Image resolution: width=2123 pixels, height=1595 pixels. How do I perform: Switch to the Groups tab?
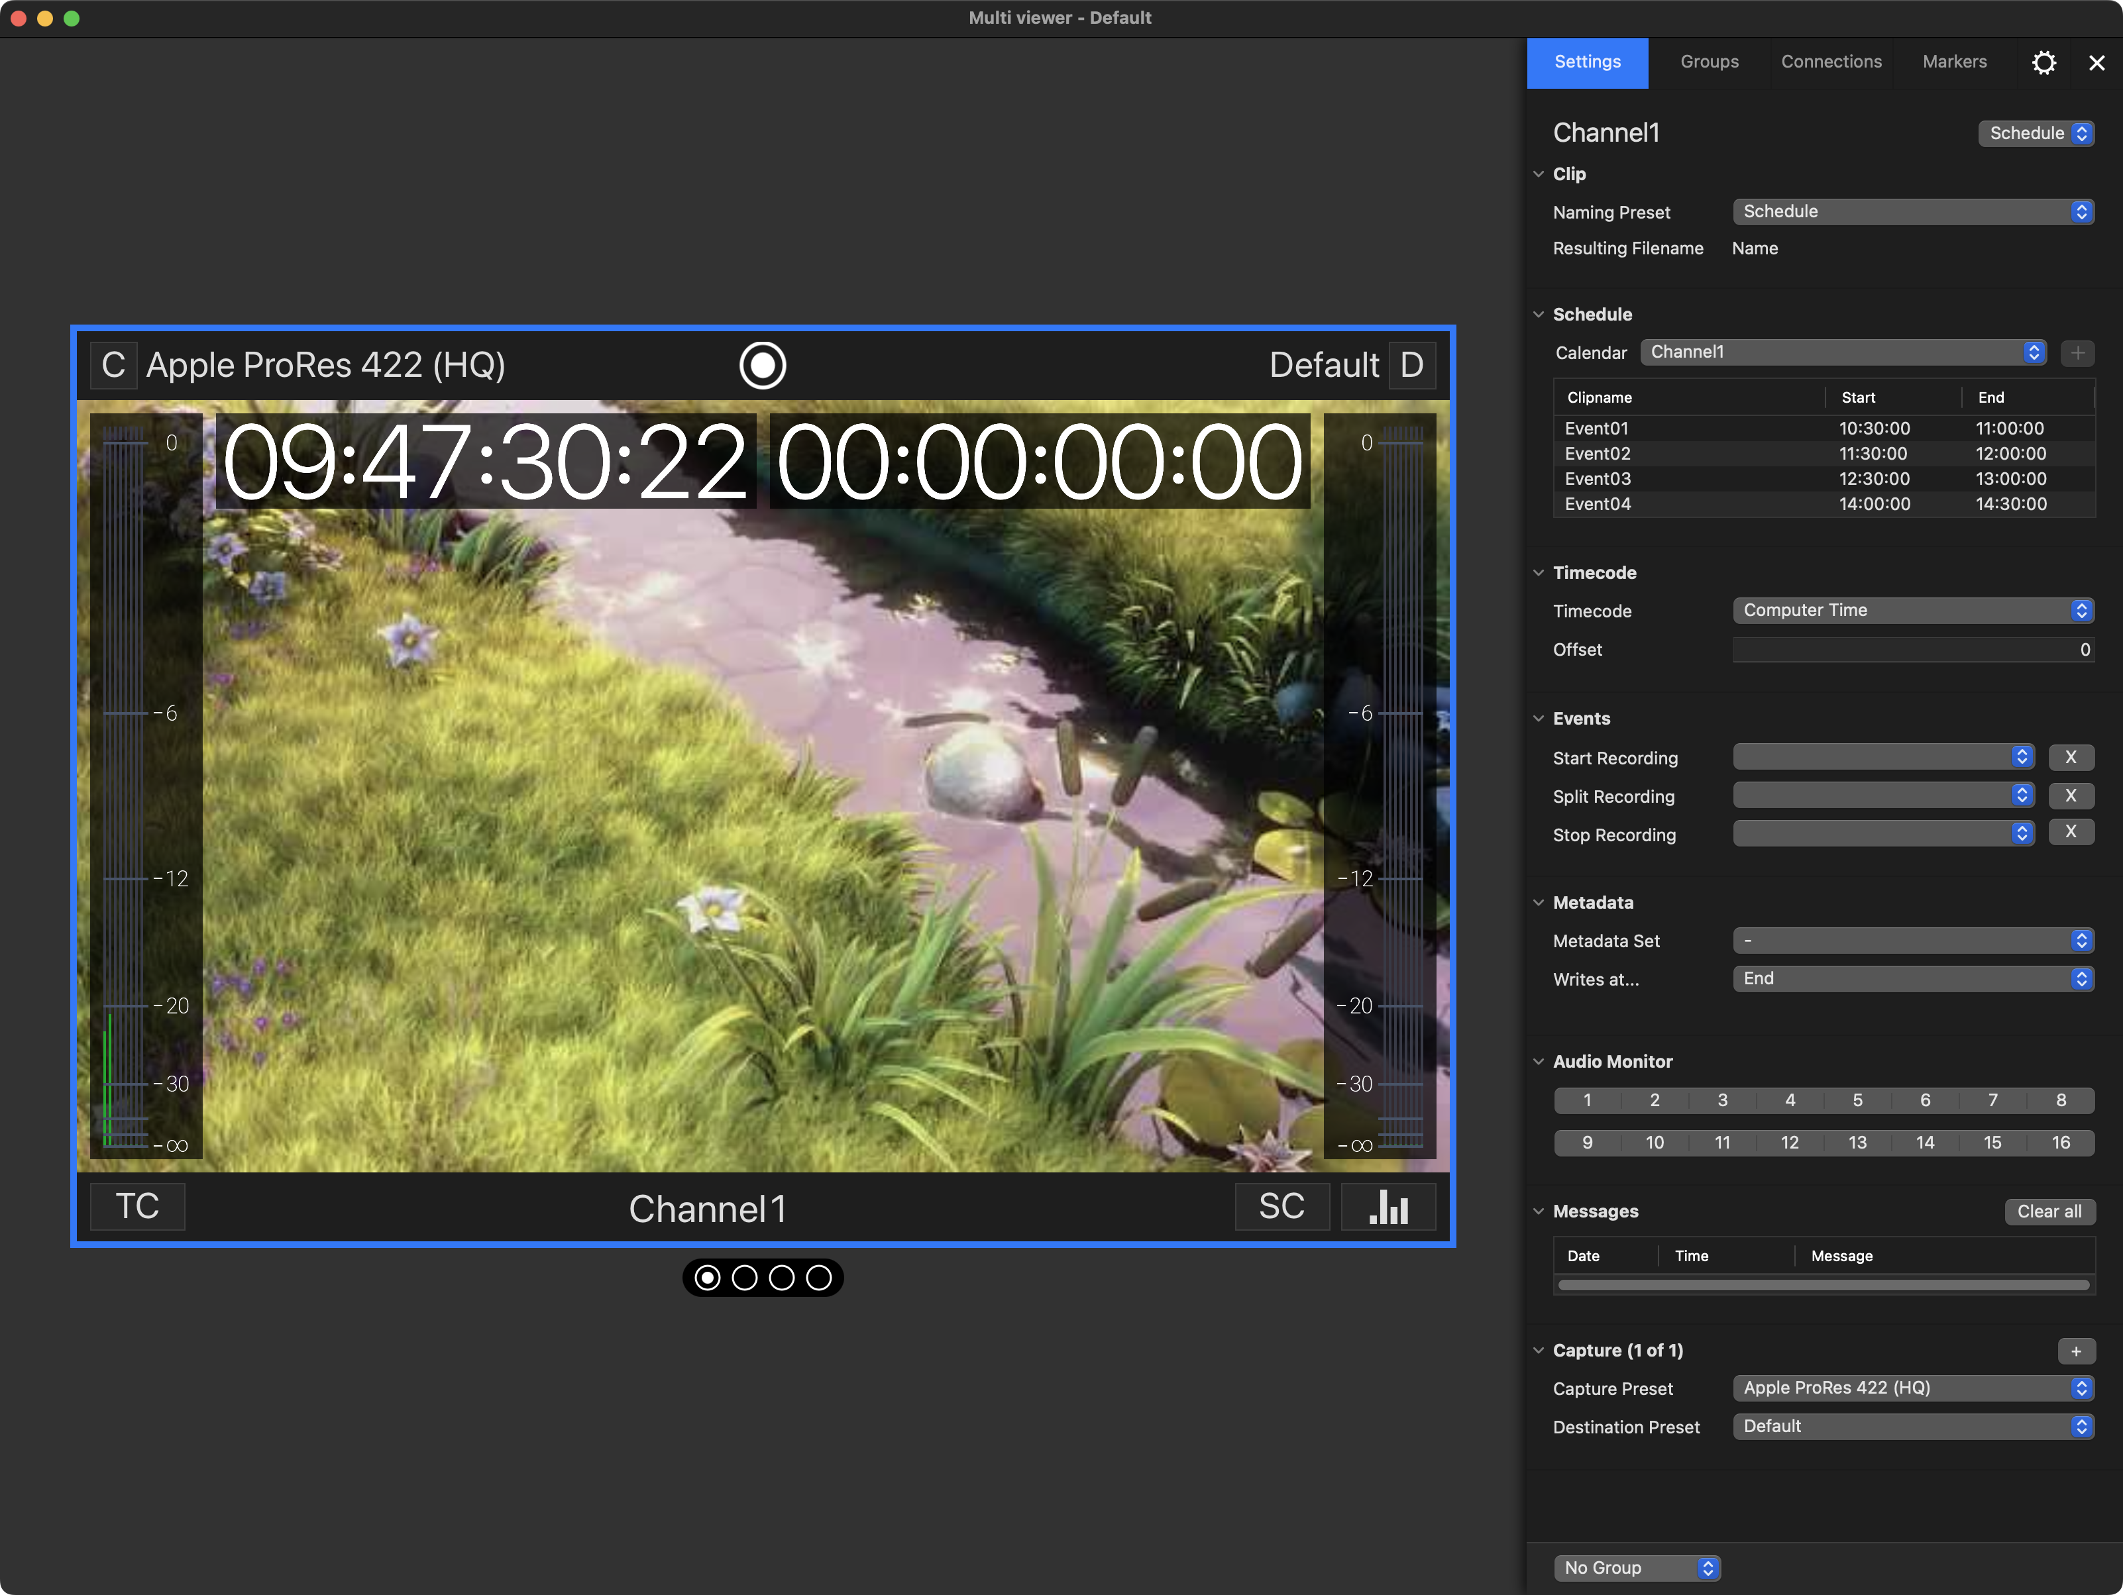(1710, 62)
